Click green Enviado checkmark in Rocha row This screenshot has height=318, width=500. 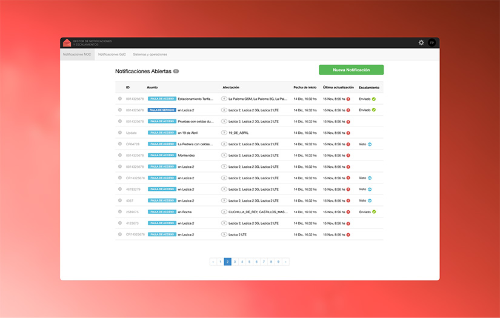click(x=374, y=212)
